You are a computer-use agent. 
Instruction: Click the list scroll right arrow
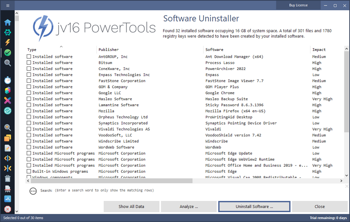(341, 181)
